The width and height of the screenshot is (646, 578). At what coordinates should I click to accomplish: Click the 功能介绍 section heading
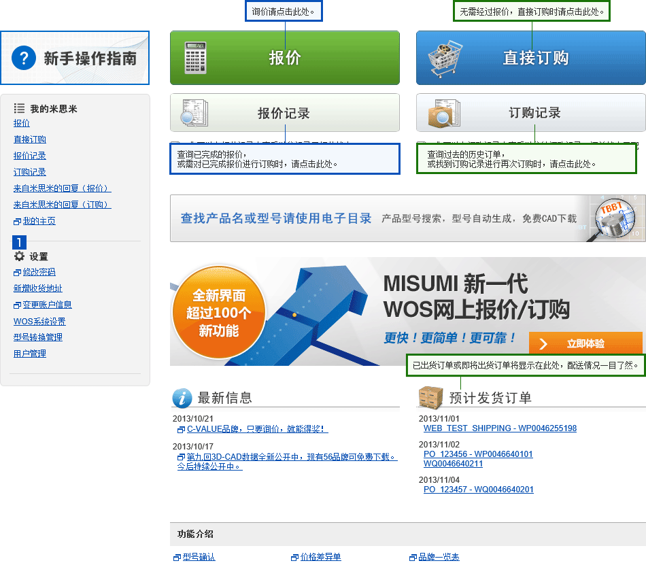click(x=195, y=534)
